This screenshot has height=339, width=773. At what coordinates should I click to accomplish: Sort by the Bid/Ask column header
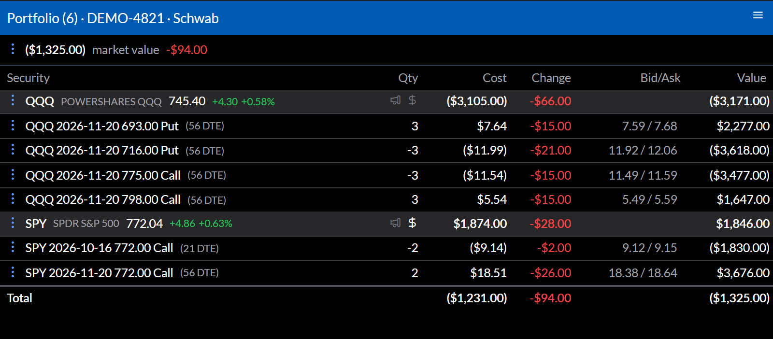660,78
